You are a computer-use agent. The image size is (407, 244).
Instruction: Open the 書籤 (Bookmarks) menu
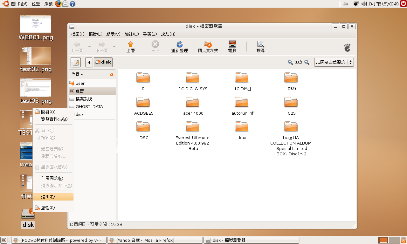150,34
